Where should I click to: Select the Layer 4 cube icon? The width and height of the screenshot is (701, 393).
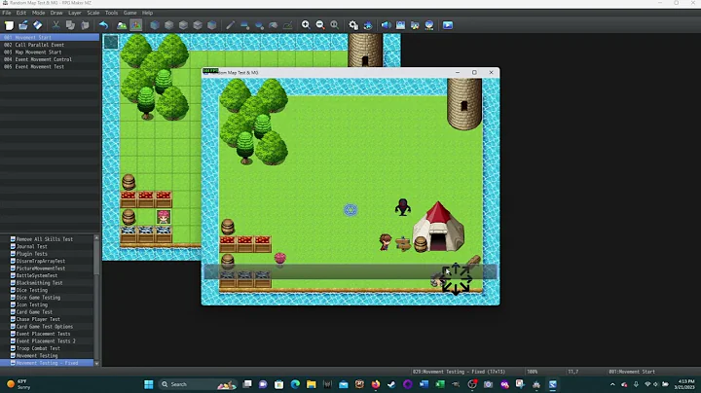tap(212, 25)
